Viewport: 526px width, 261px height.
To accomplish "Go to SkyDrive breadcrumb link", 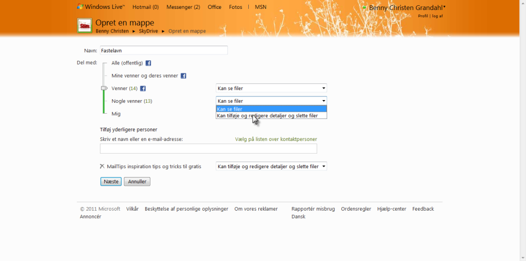I will pos(148,31).
